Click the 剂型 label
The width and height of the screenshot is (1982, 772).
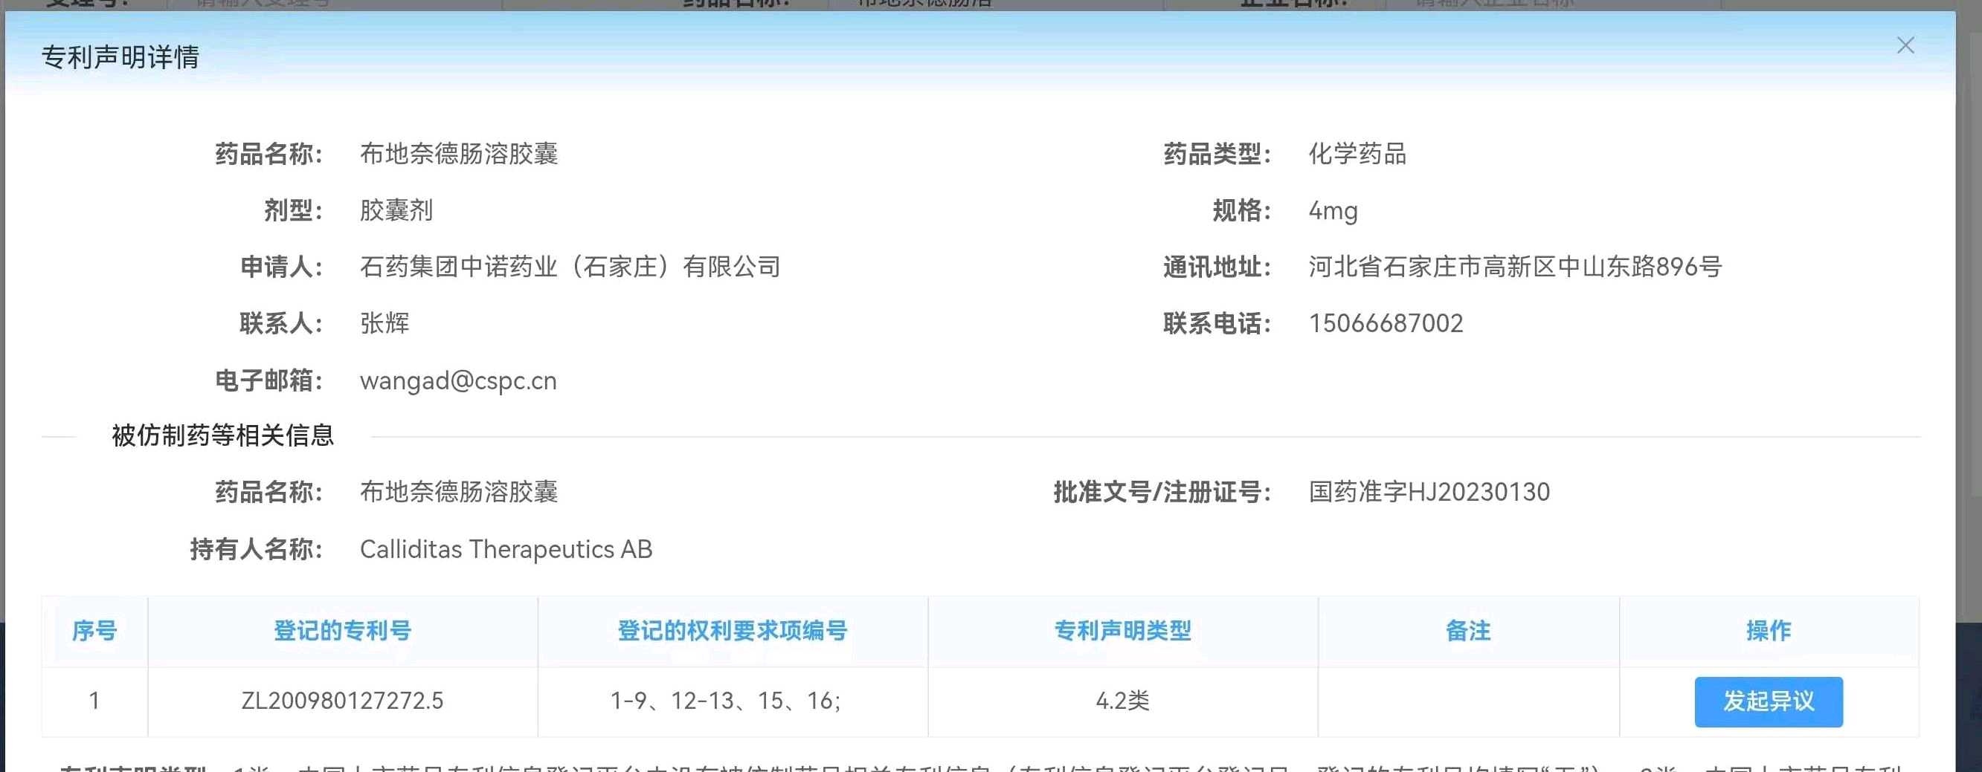pos(294,211)
